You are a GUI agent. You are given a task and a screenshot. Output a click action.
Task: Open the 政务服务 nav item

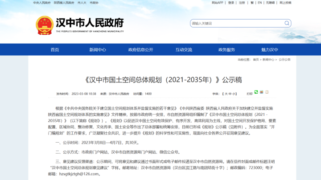click(x=226, y=50)
